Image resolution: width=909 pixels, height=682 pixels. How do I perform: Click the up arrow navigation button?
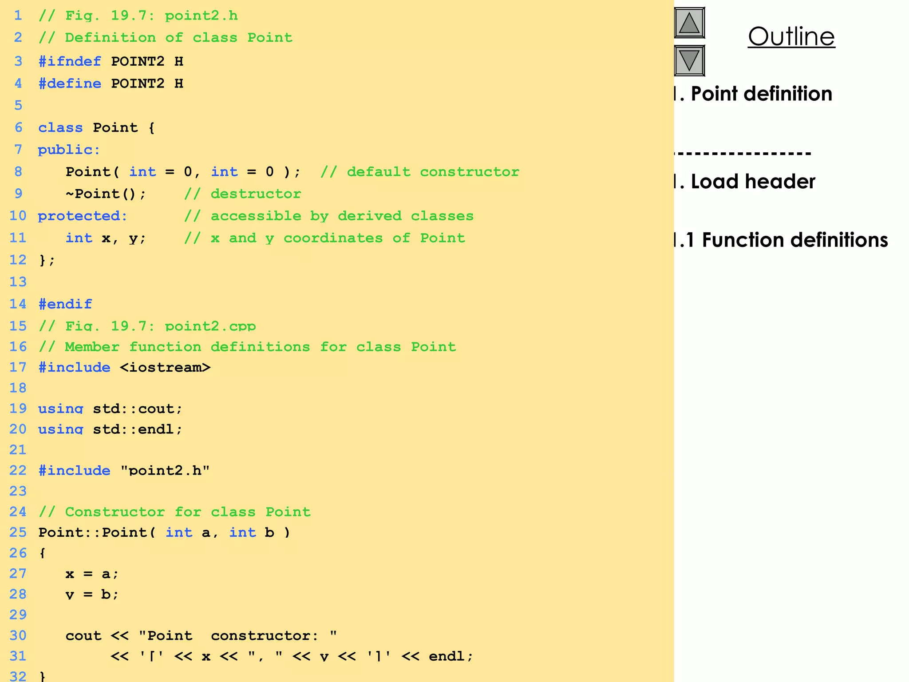coord(689,23)
